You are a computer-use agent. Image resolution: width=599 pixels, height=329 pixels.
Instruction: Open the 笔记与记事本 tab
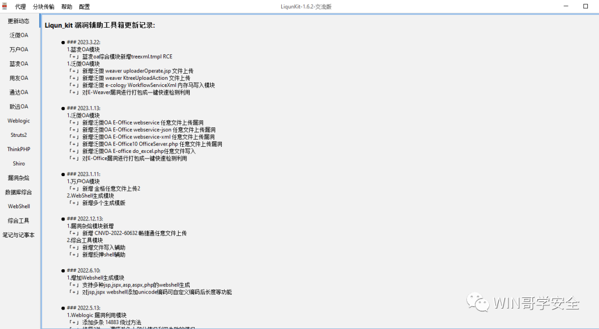(19, 235)
